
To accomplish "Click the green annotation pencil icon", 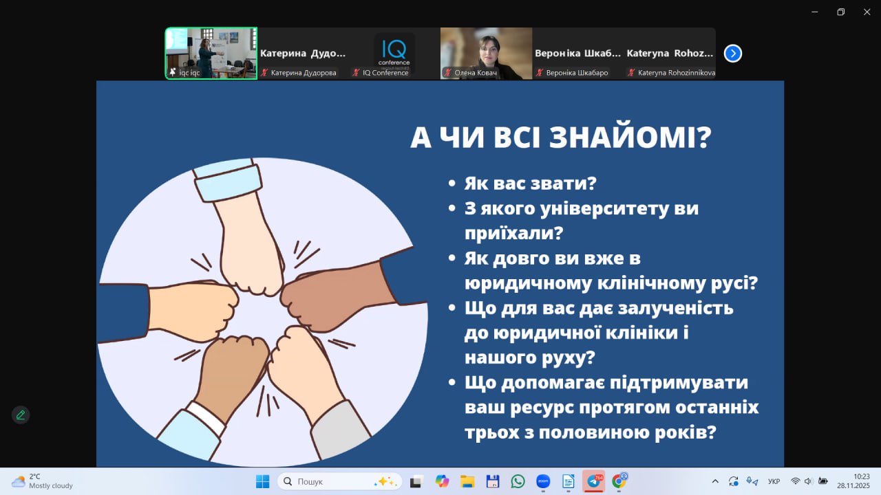I will coord(21,415).
